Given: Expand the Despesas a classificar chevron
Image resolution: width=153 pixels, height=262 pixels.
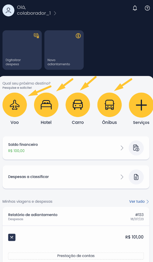Looking at the screenshot, I should [122, 177].
